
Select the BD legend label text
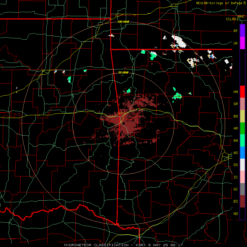235,116
